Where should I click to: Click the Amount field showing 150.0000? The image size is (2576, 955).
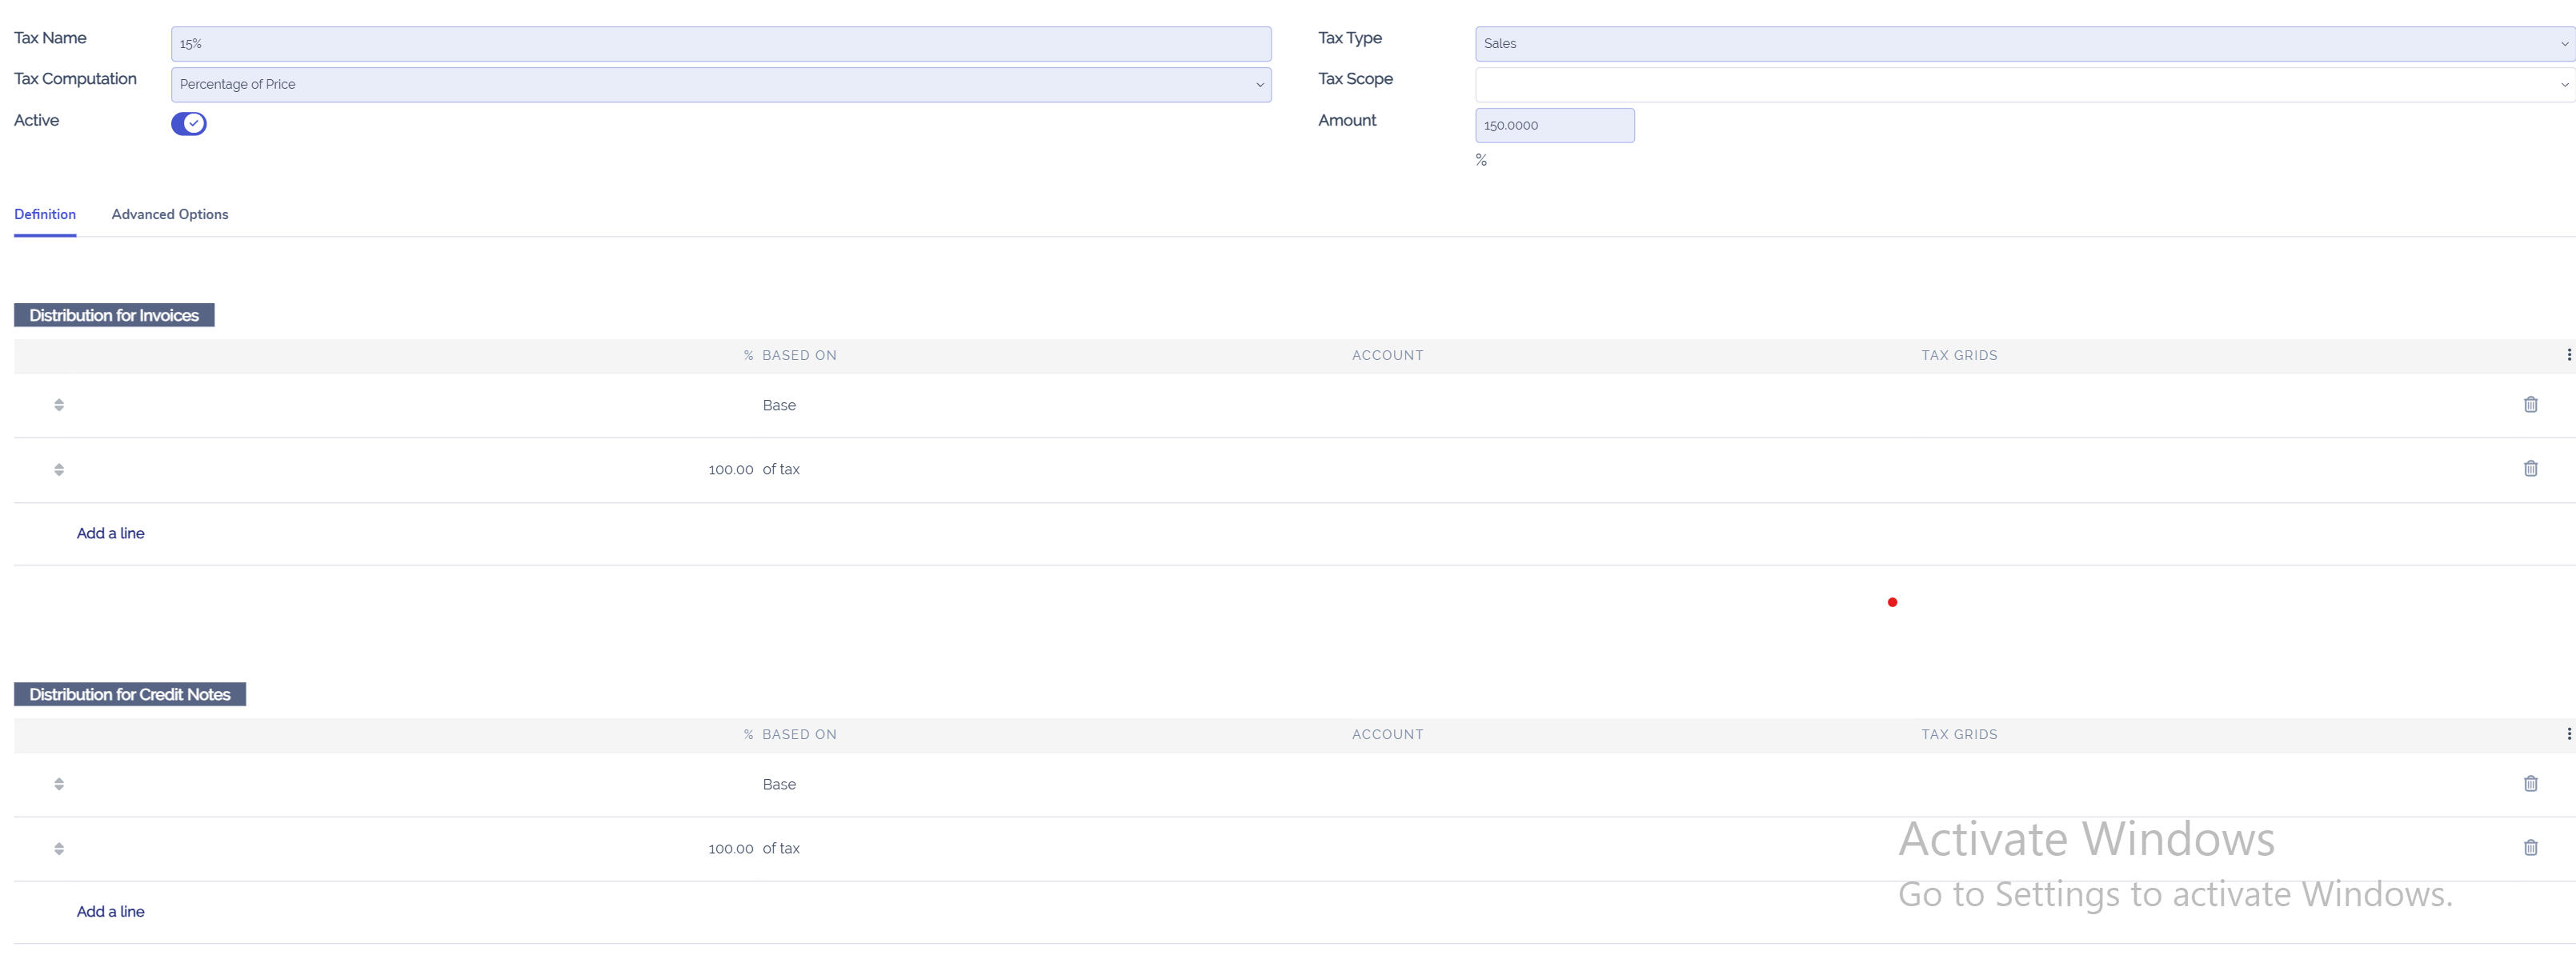1553,125
